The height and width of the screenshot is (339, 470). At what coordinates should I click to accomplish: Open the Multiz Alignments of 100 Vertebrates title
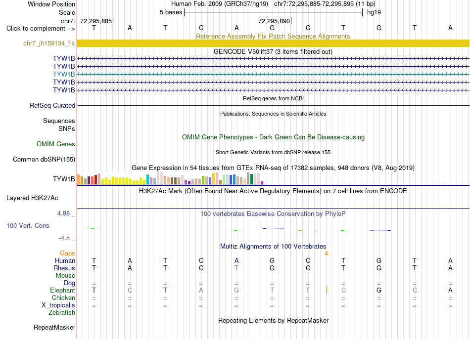[273, 247]
